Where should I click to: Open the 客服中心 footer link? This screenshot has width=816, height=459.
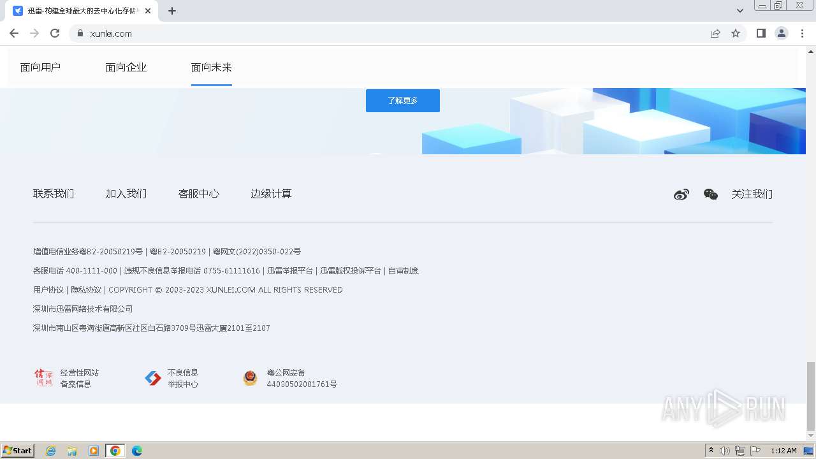(x=199, y=194)
